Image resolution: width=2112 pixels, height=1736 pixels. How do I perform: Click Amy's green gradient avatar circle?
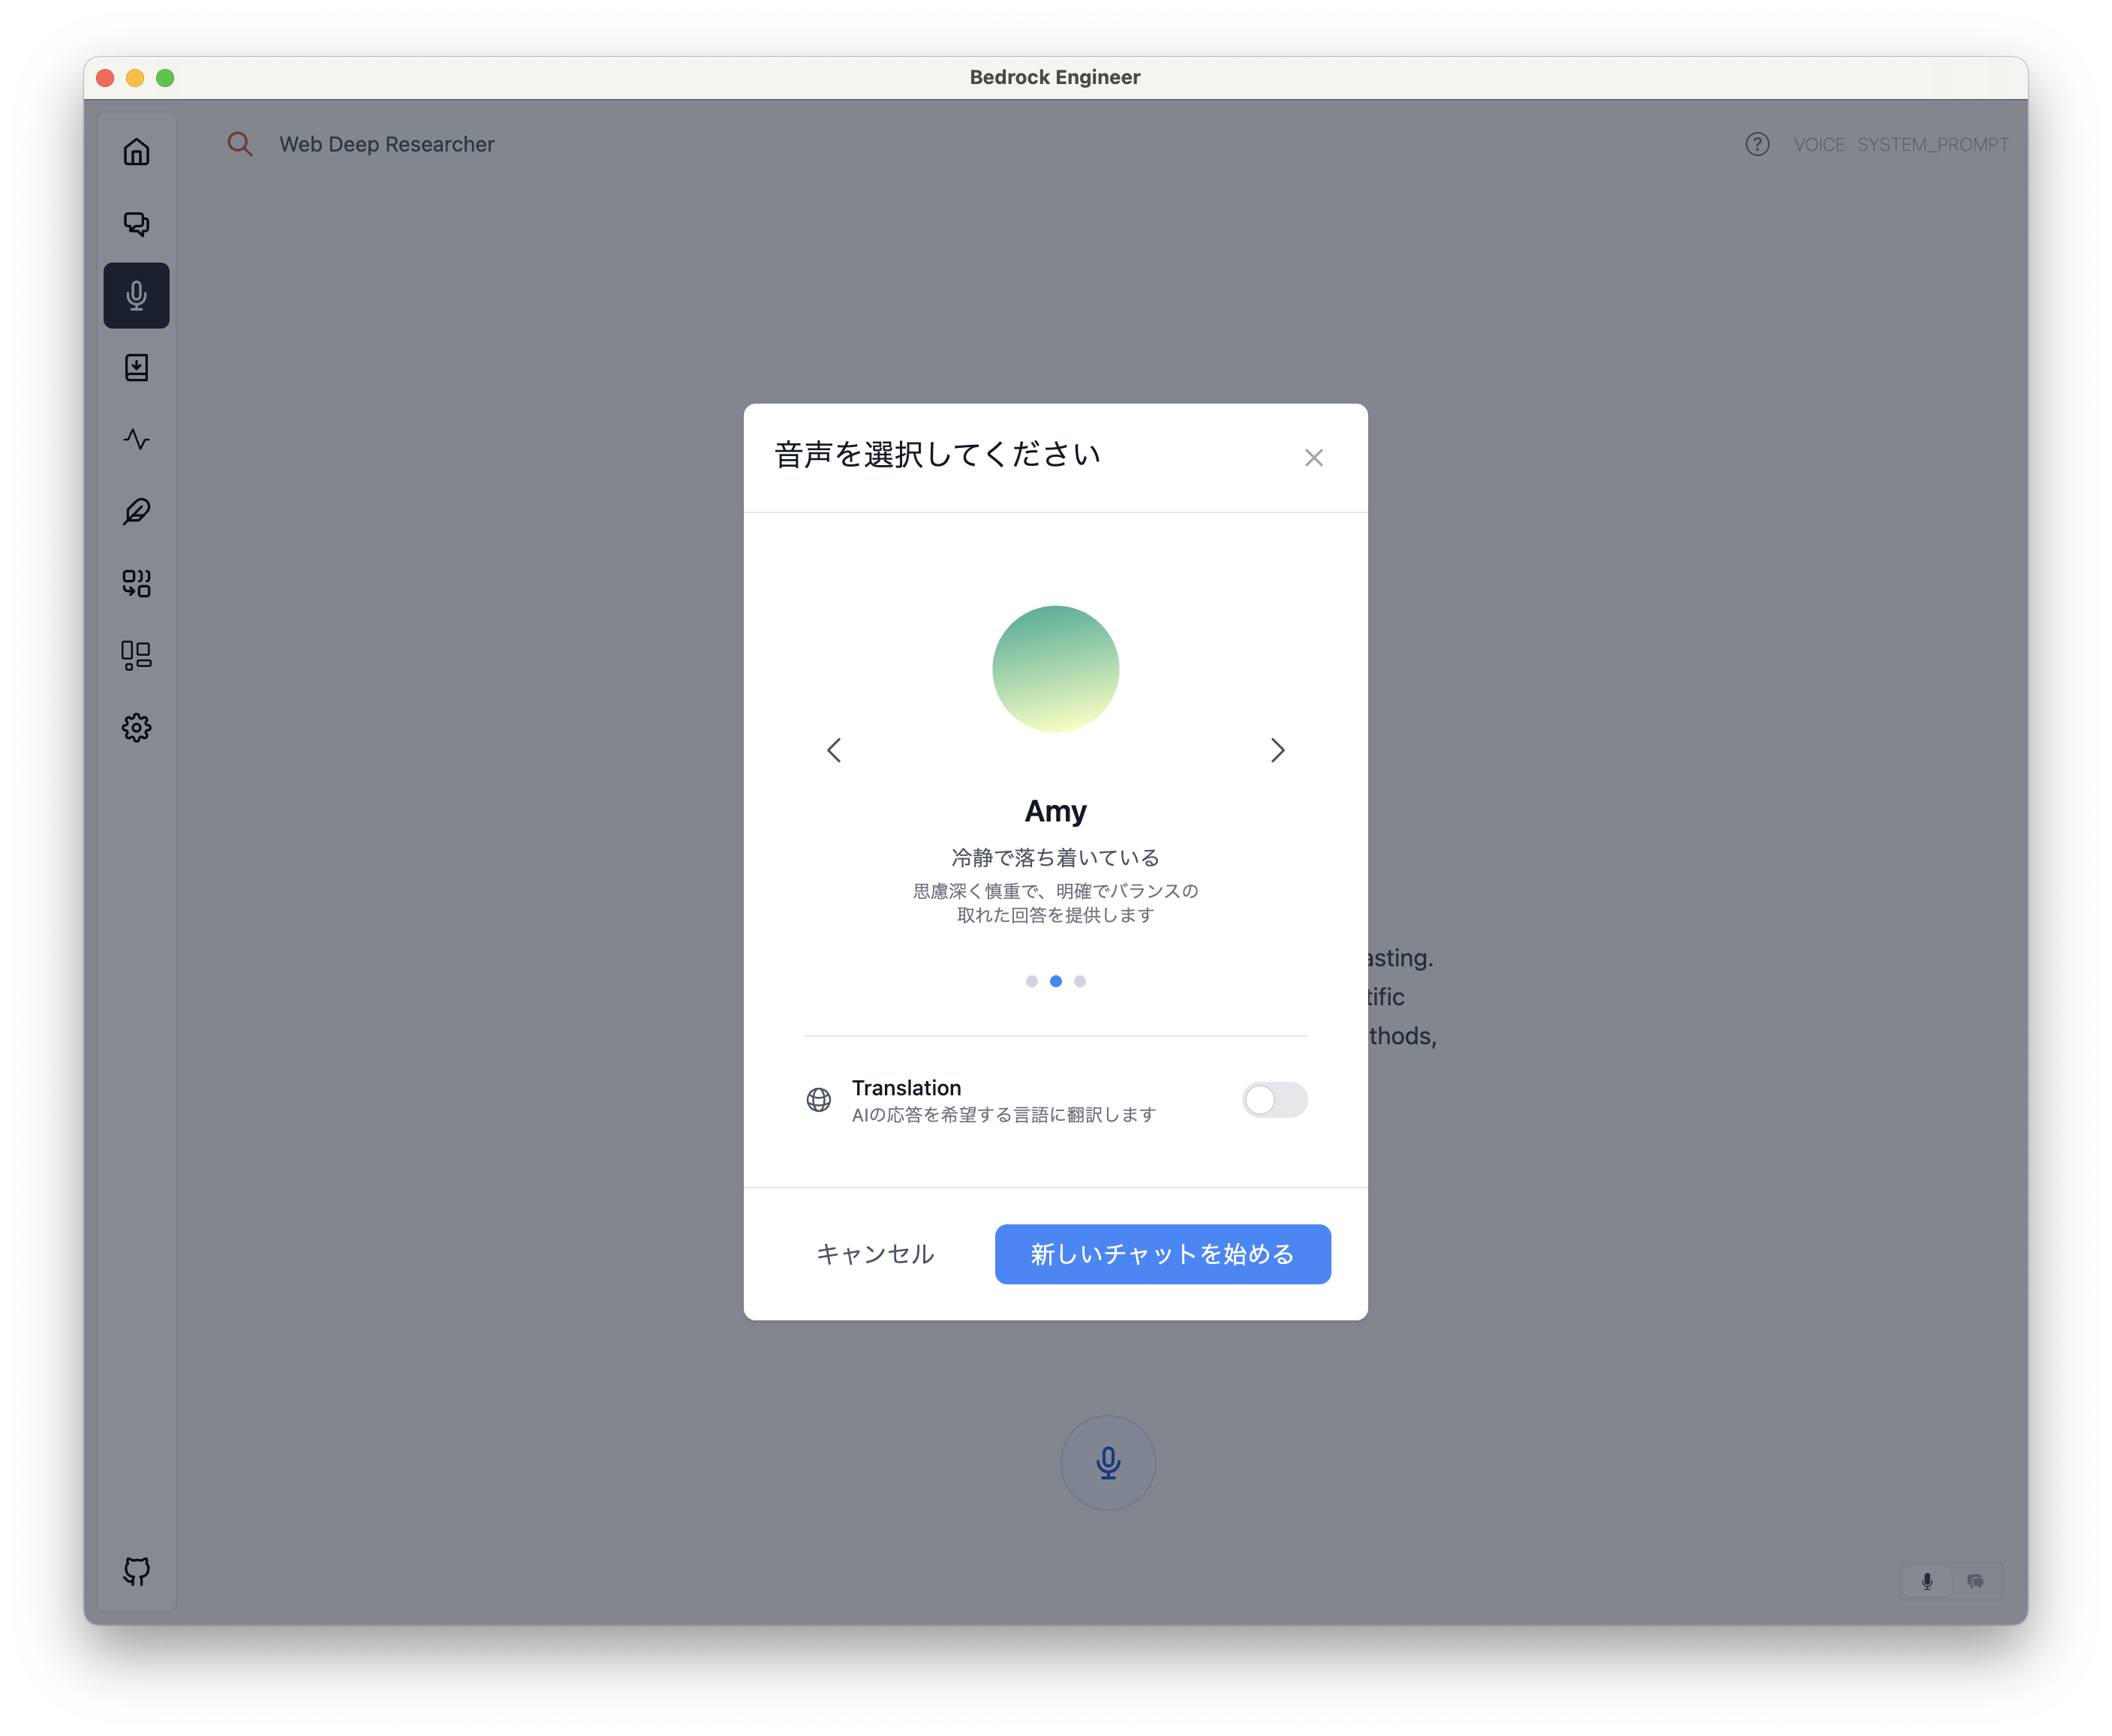(x=1055, y=669)
